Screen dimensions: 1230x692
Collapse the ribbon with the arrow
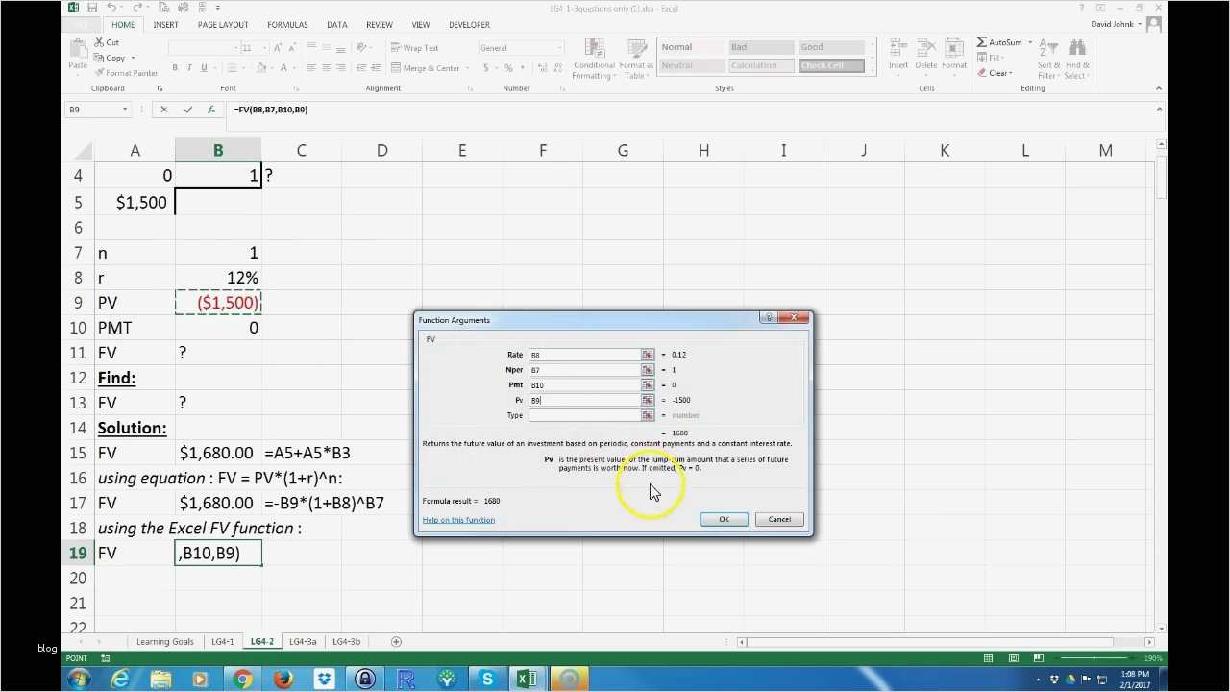1159,88
